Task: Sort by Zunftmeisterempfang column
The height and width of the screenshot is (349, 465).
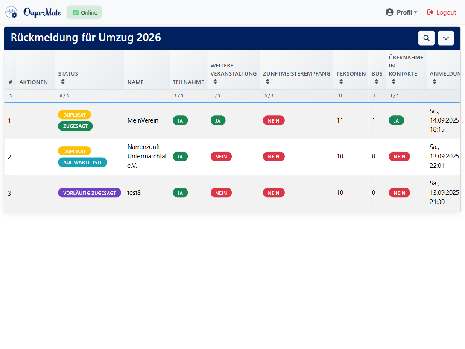Action: pyautogui.click(x=267, y=82)
